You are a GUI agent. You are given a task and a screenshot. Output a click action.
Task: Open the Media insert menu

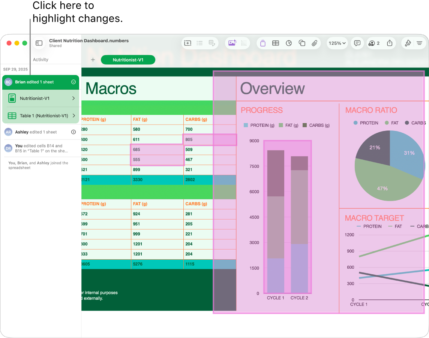coord(232,43)
